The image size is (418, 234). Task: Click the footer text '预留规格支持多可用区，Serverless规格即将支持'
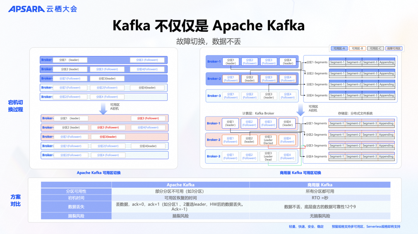point(366,227)
